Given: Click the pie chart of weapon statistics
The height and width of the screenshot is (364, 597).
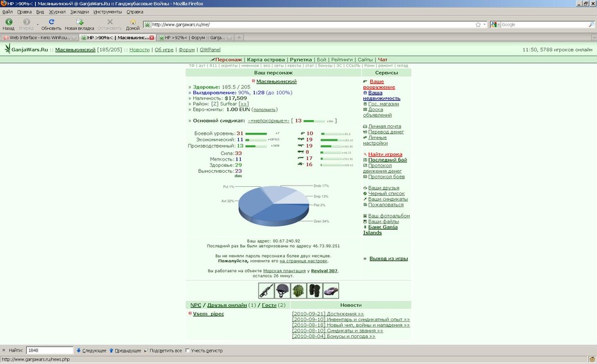Looking at the screenshot, I should [x=273, y=205].
